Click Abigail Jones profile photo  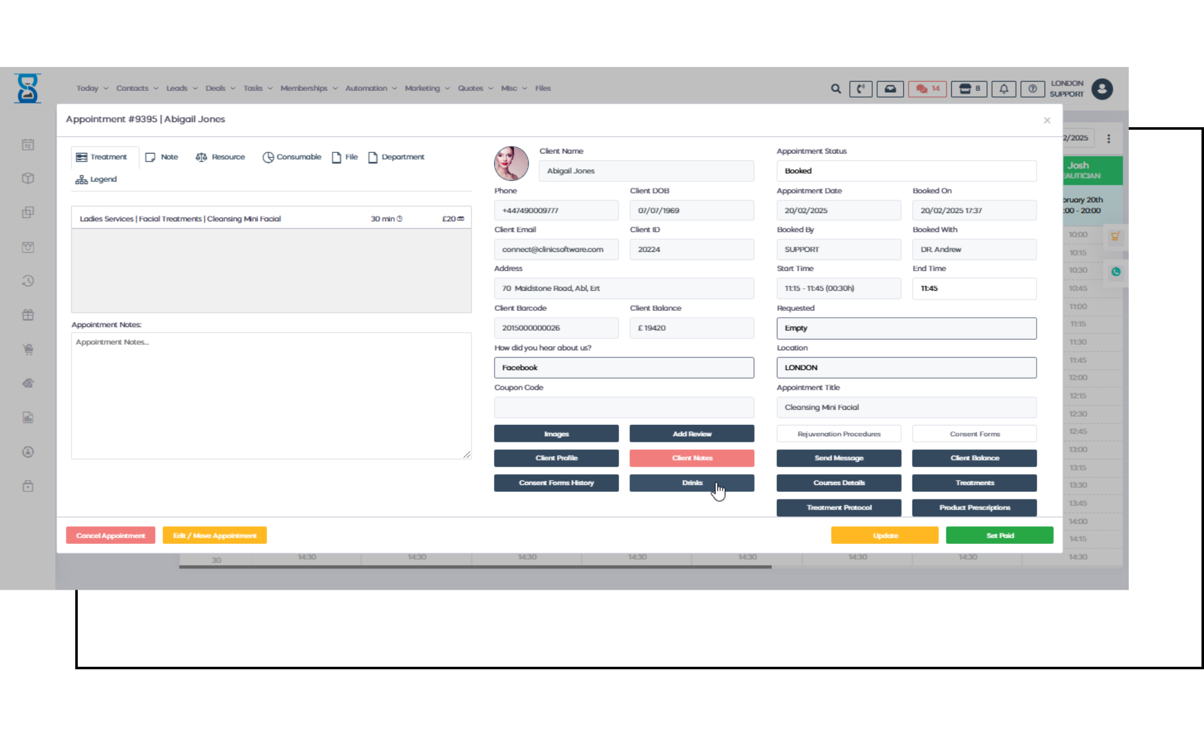(511, 164)
